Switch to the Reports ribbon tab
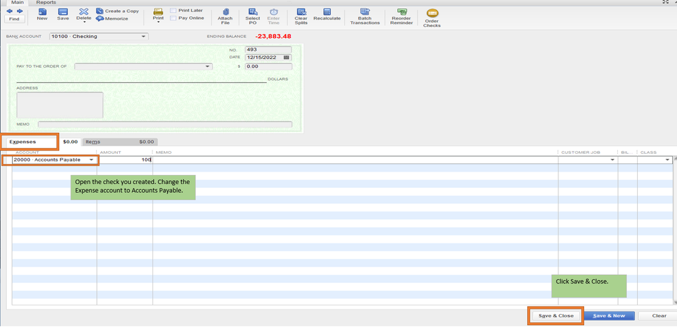677x329 pixels. tap(46, 3)
